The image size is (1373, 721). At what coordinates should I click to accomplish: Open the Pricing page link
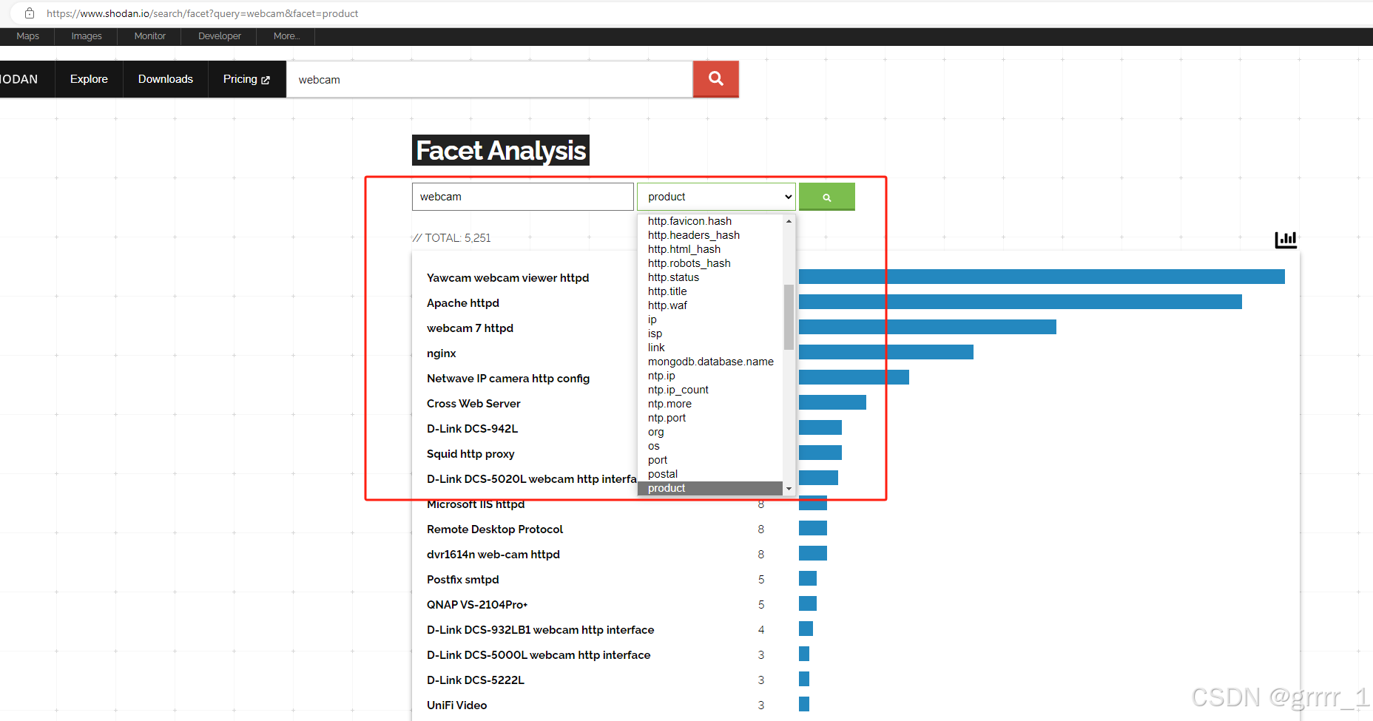point(246,79)
